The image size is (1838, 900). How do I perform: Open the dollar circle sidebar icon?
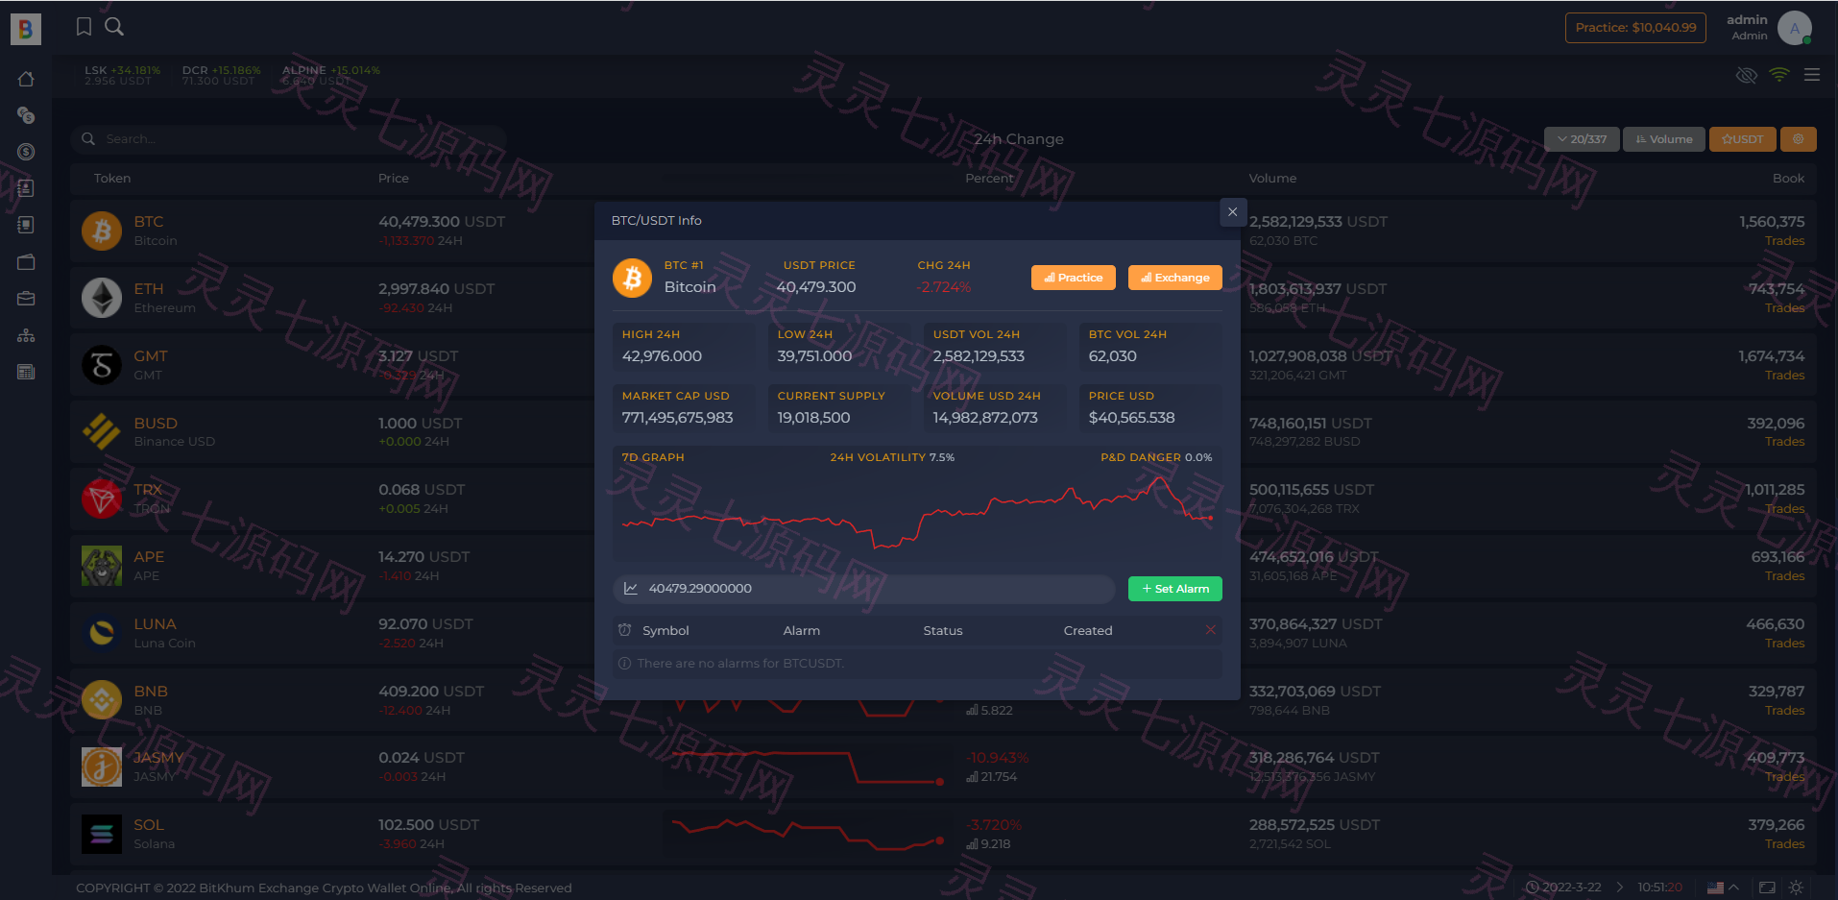[26, 152]
